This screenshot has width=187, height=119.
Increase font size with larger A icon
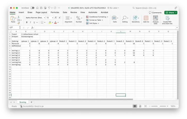[x=56, y=18]
